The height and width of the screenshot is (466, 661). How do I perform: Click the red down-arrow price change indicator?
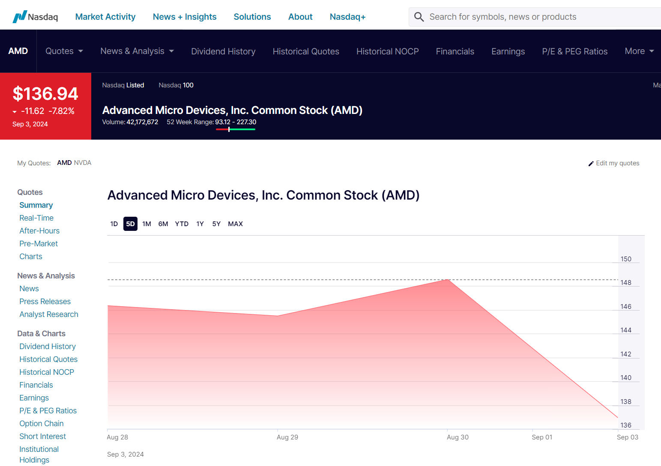(15, 112)
